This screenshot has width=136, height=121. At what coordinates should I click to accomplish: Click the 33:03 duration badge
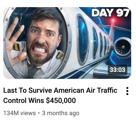coord(117,70)
